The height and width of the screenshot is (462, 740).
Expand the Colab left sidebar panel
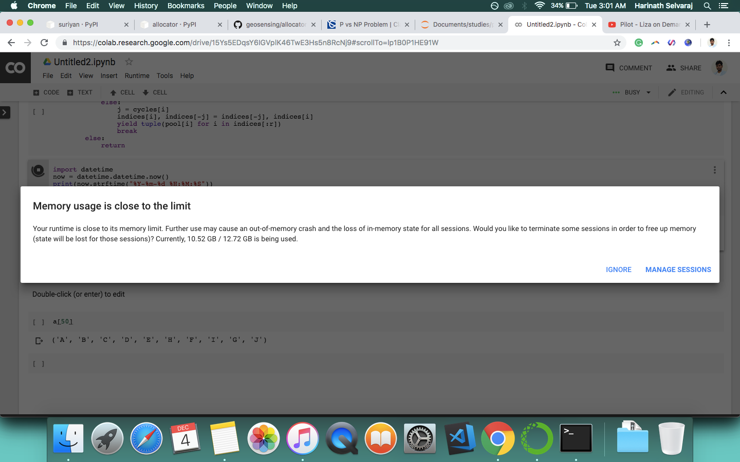(x=5, y=112)
